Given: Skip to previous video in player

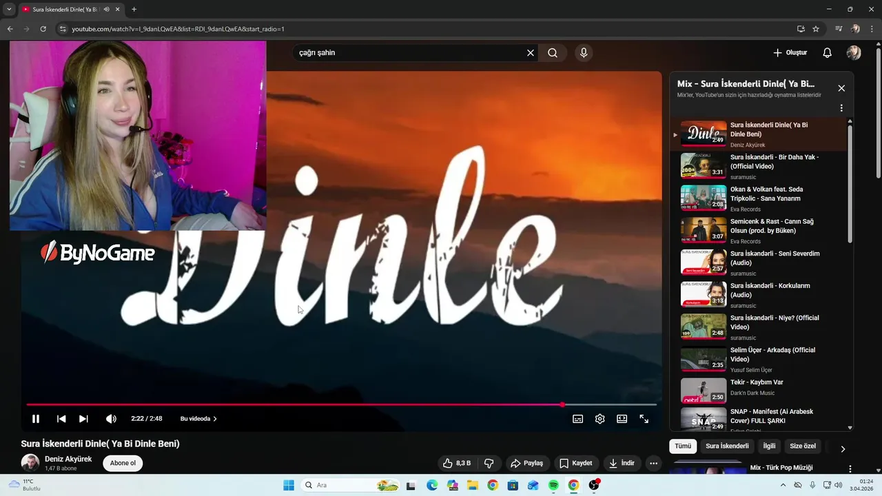Looking at the screenshot, I should click(61, 419).
